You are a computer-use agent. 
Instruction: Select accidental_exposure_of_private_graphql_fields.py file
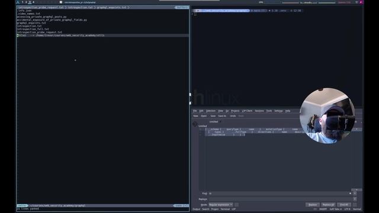click(x=52, y=20)
